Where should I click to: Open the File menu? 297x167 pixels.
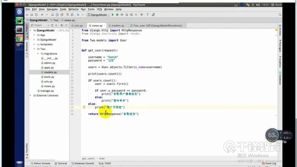(28, 9)
